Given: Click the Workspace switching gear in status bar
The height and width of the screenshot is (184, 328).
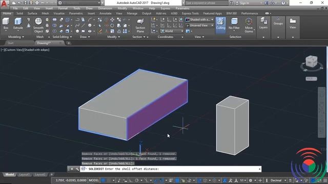Looking at the screenshot, I should pos(251,180).
